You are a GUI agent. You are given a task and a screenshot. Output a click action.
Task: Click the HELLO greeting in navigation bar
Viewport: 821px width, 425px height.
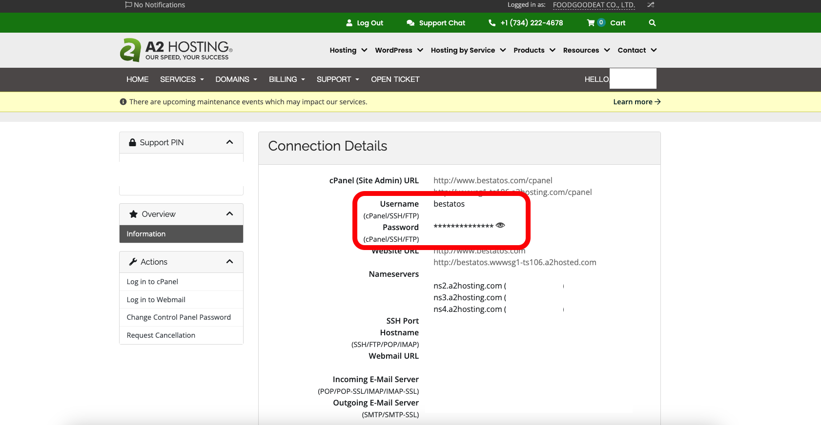click(596, 79)
